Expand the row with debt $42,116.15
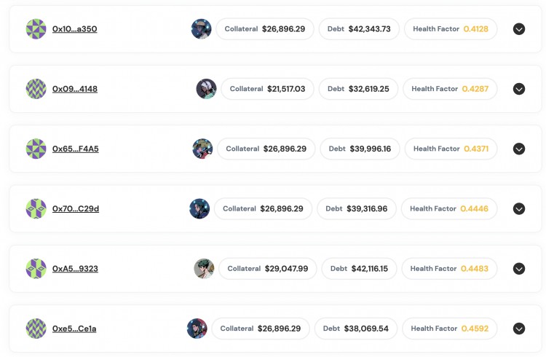546x357 pixels. (519, 269)
